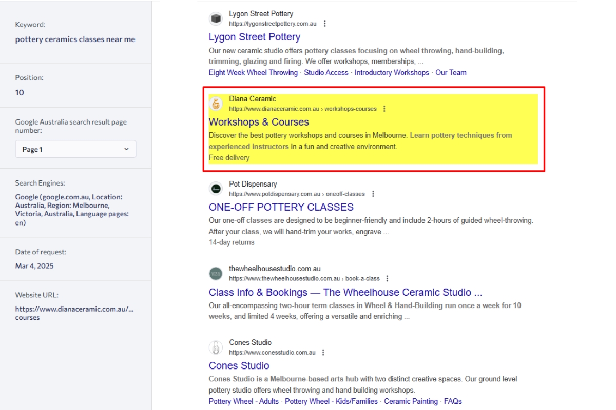
Task: Open the Lygon Street Pottery result title
Action: click(x=255, y=37)
